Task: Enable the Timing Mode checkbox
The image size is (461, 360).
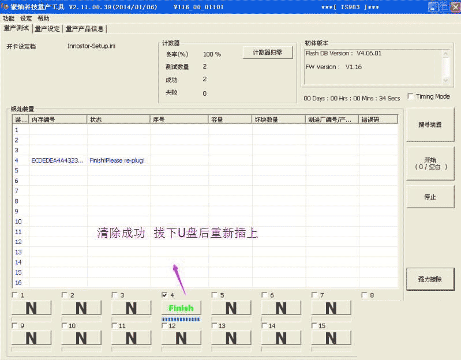Action: [410, 96]
